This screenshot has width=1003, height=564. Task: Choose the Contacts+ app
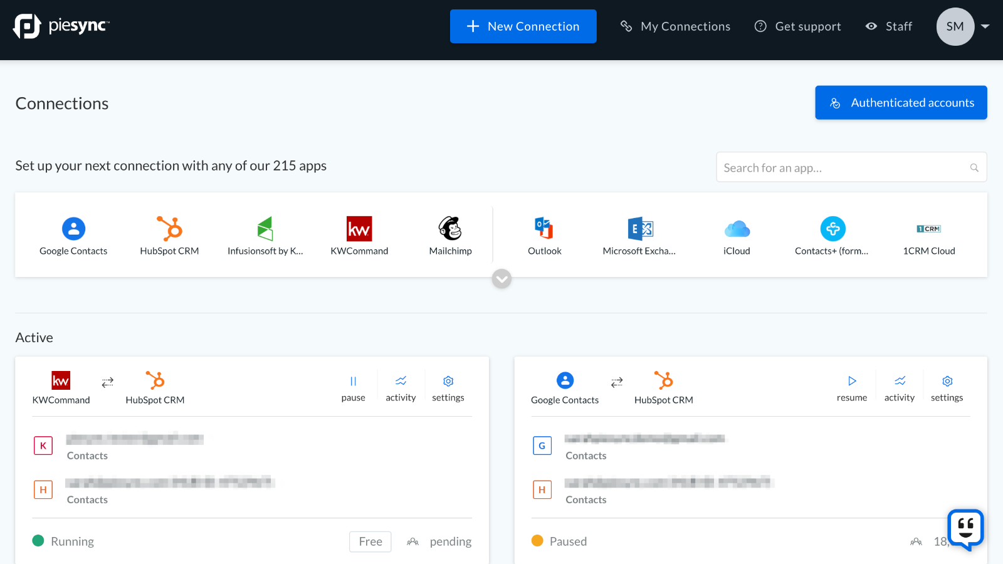click(832, 236)
